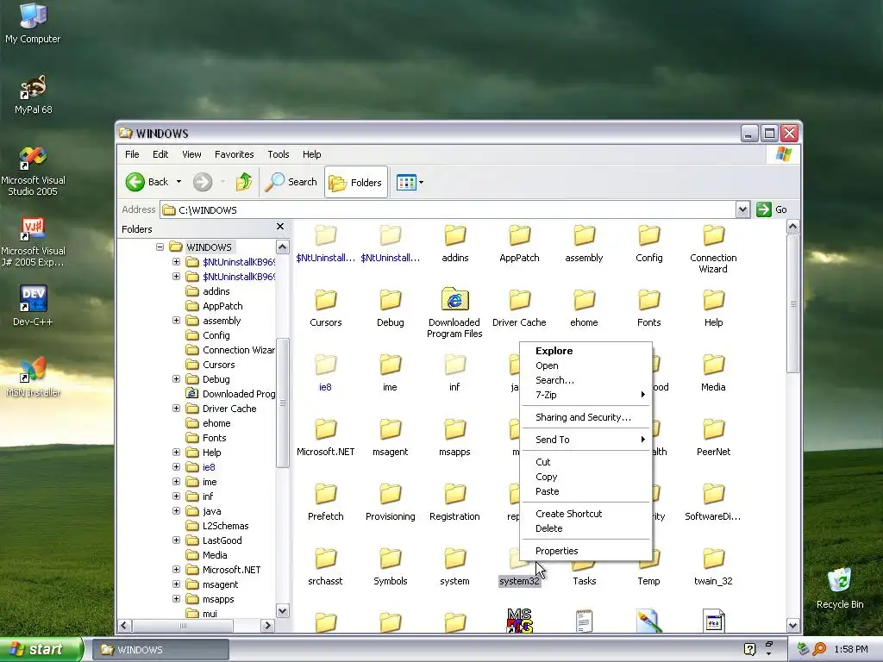Select the Driver Cache folder icon in file view
The height and width of the screenshot is (662, 883).
point(519,308)
